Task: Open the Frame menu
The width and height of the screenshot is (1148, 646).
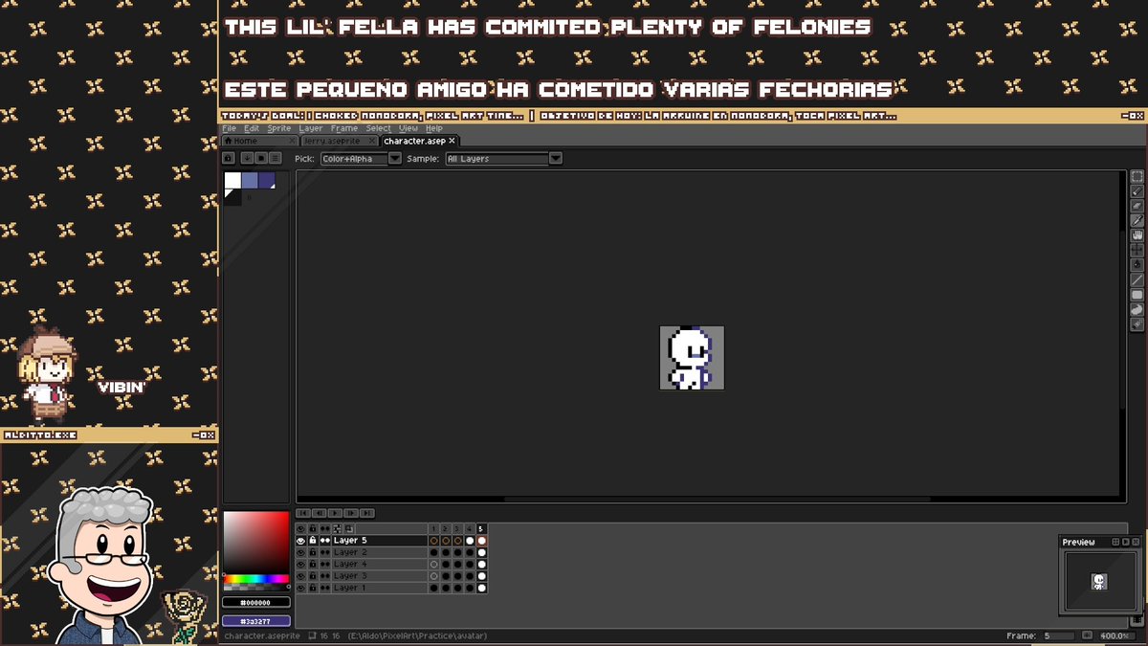Action: point(344,128)
